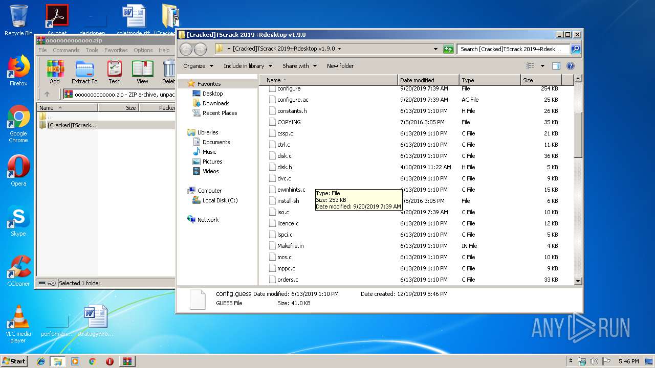Select the COPYING file
655x368 pixels.
pos(289,122)
